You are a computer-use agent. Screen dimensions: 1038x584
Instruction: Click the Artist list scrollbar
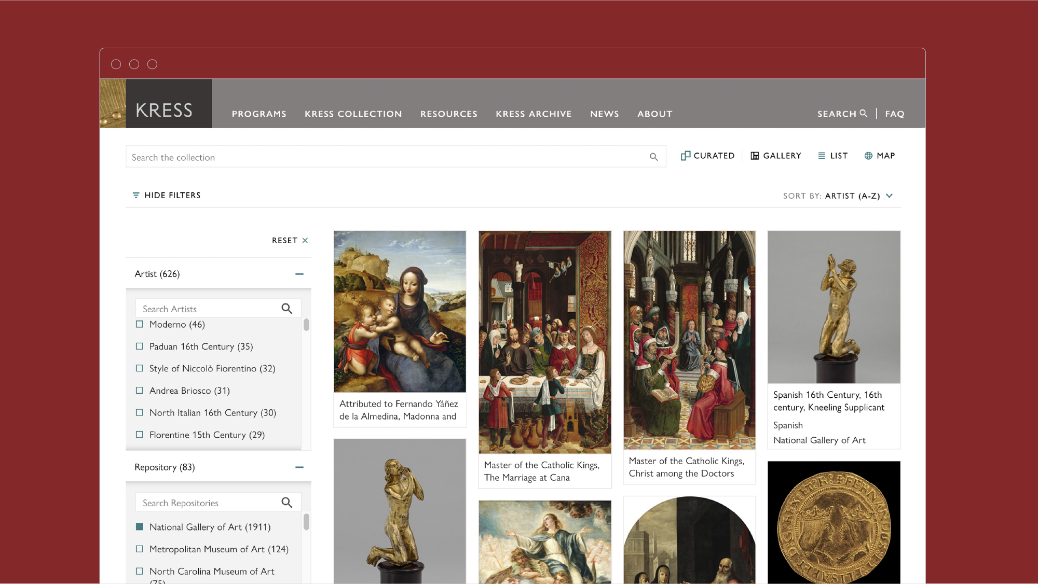point(306,325)
